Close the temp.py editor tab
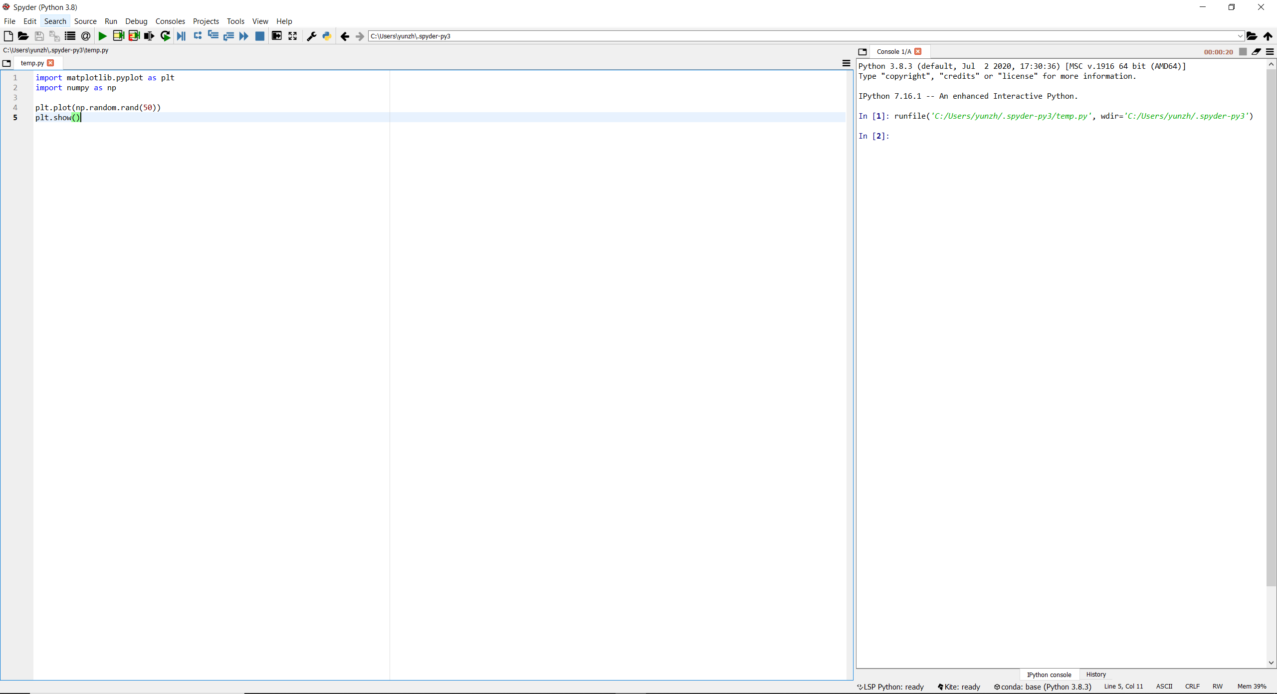The image size is (1277, 694). pos(50,63)
